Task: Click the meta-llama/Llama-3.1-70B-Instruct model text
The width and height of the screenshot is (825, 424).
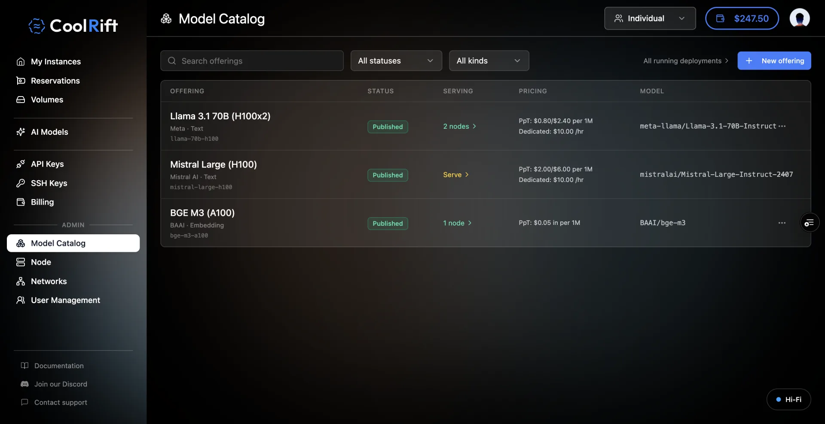Action: (708, 126)
